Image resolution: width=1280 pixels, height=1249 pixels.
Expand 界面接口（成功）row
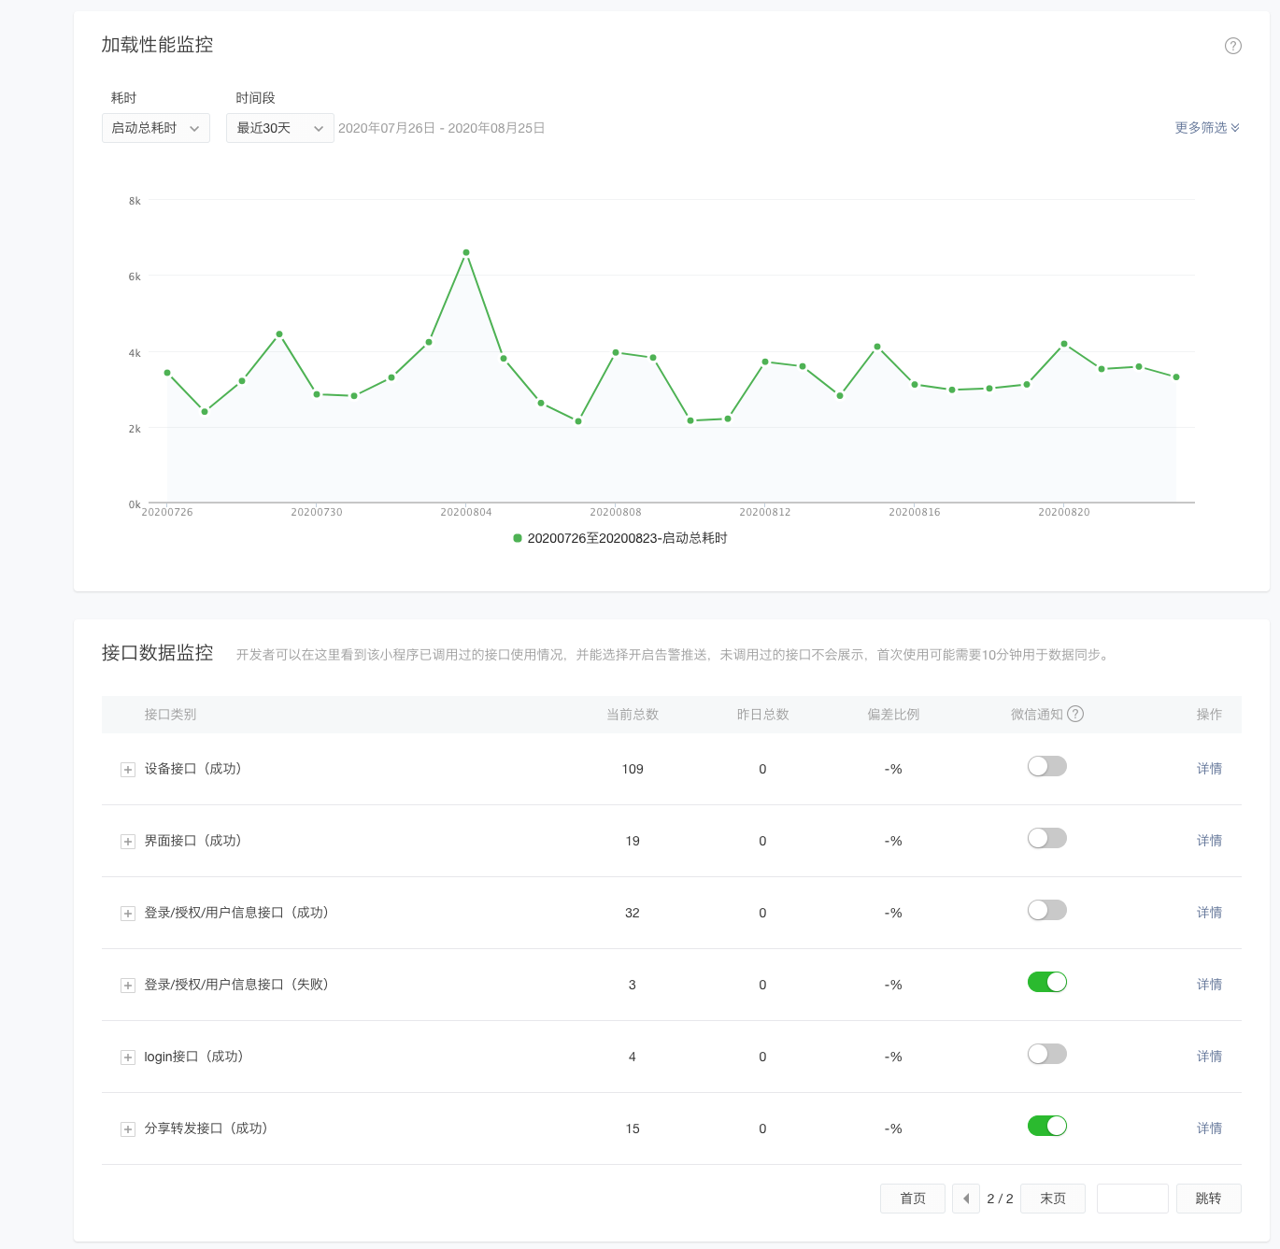pyautogui.click(x=128, y=842)
